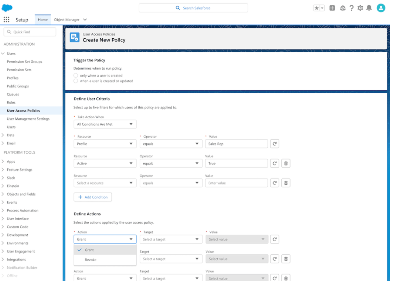401x281 pixels.
Task: Open the Profile resource dropdown
Action: 105,144
